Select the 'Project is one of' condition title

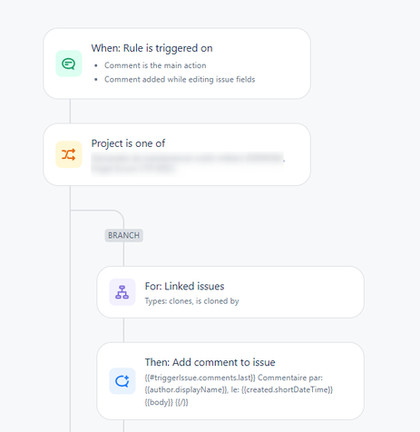(x=128, y=143)
